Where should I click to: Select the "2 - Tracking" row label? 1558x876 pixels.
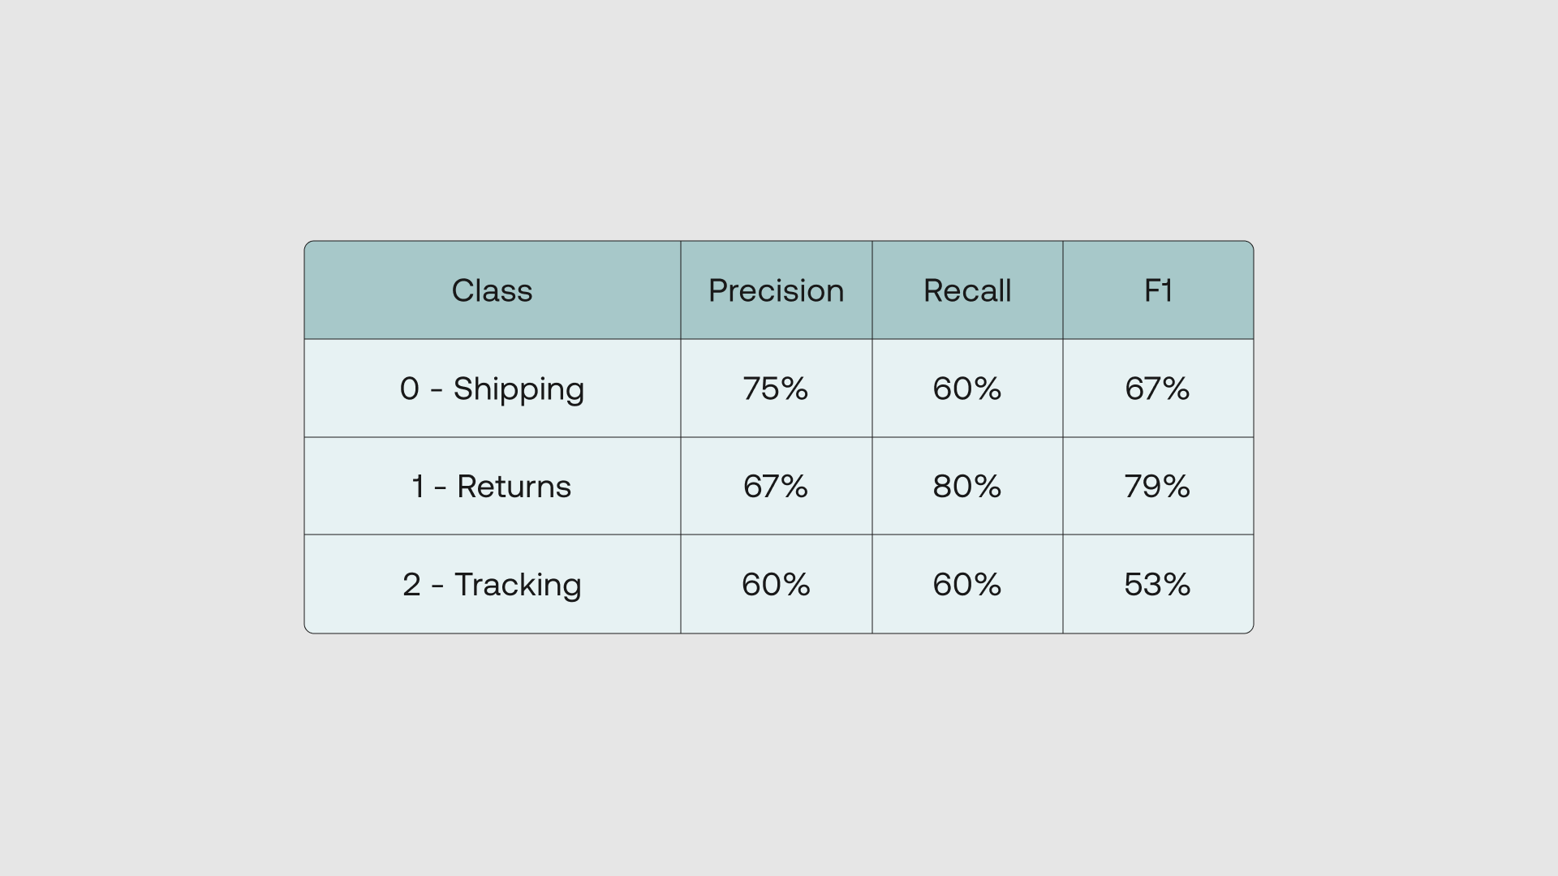[x=492, y=585]
